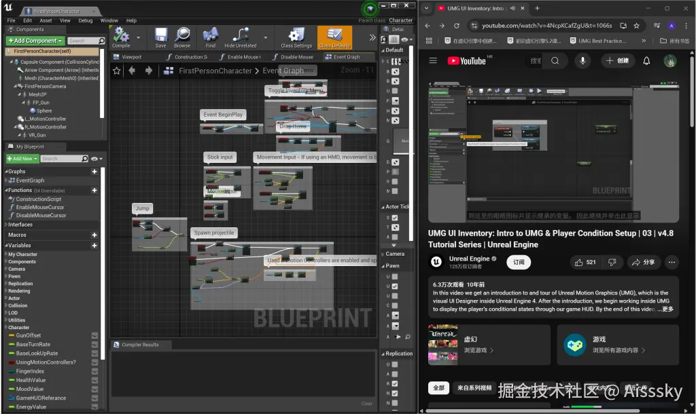Click the Components search field
The width and height of the screenshot is (696, 414).
[x=86, y=41]
